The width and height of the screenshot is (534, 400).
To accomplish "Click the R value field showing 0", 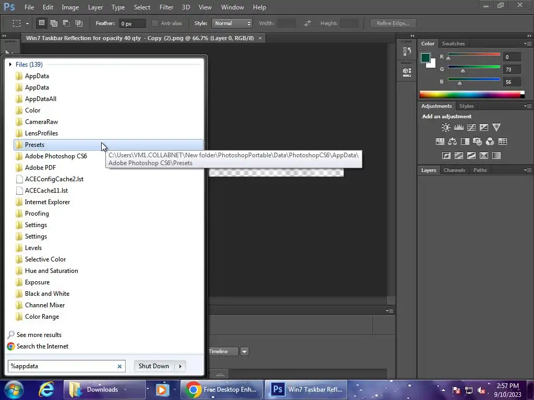I will point(512,57).
